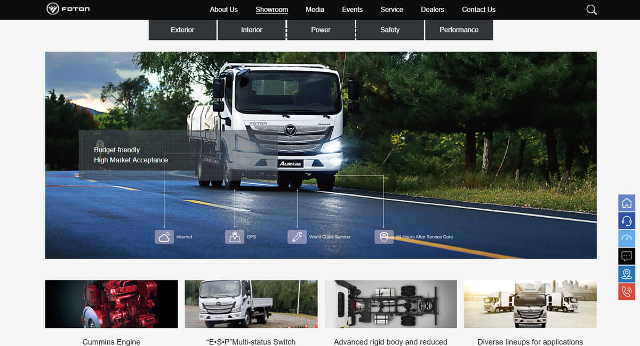Go to the Performance tab
640x346 pixels.
459,30
